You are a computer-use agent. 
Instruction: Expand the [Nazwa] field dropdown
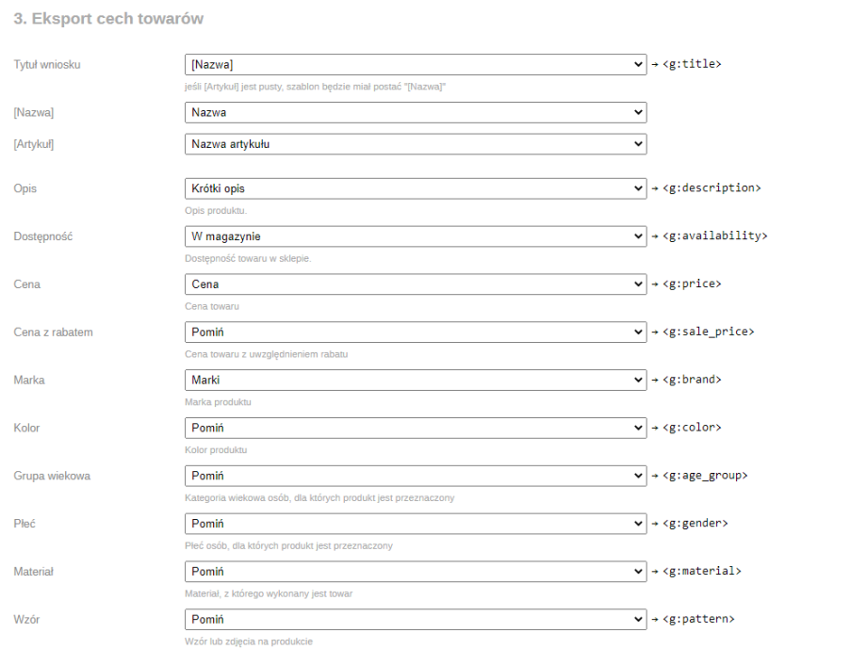[416, 112]
